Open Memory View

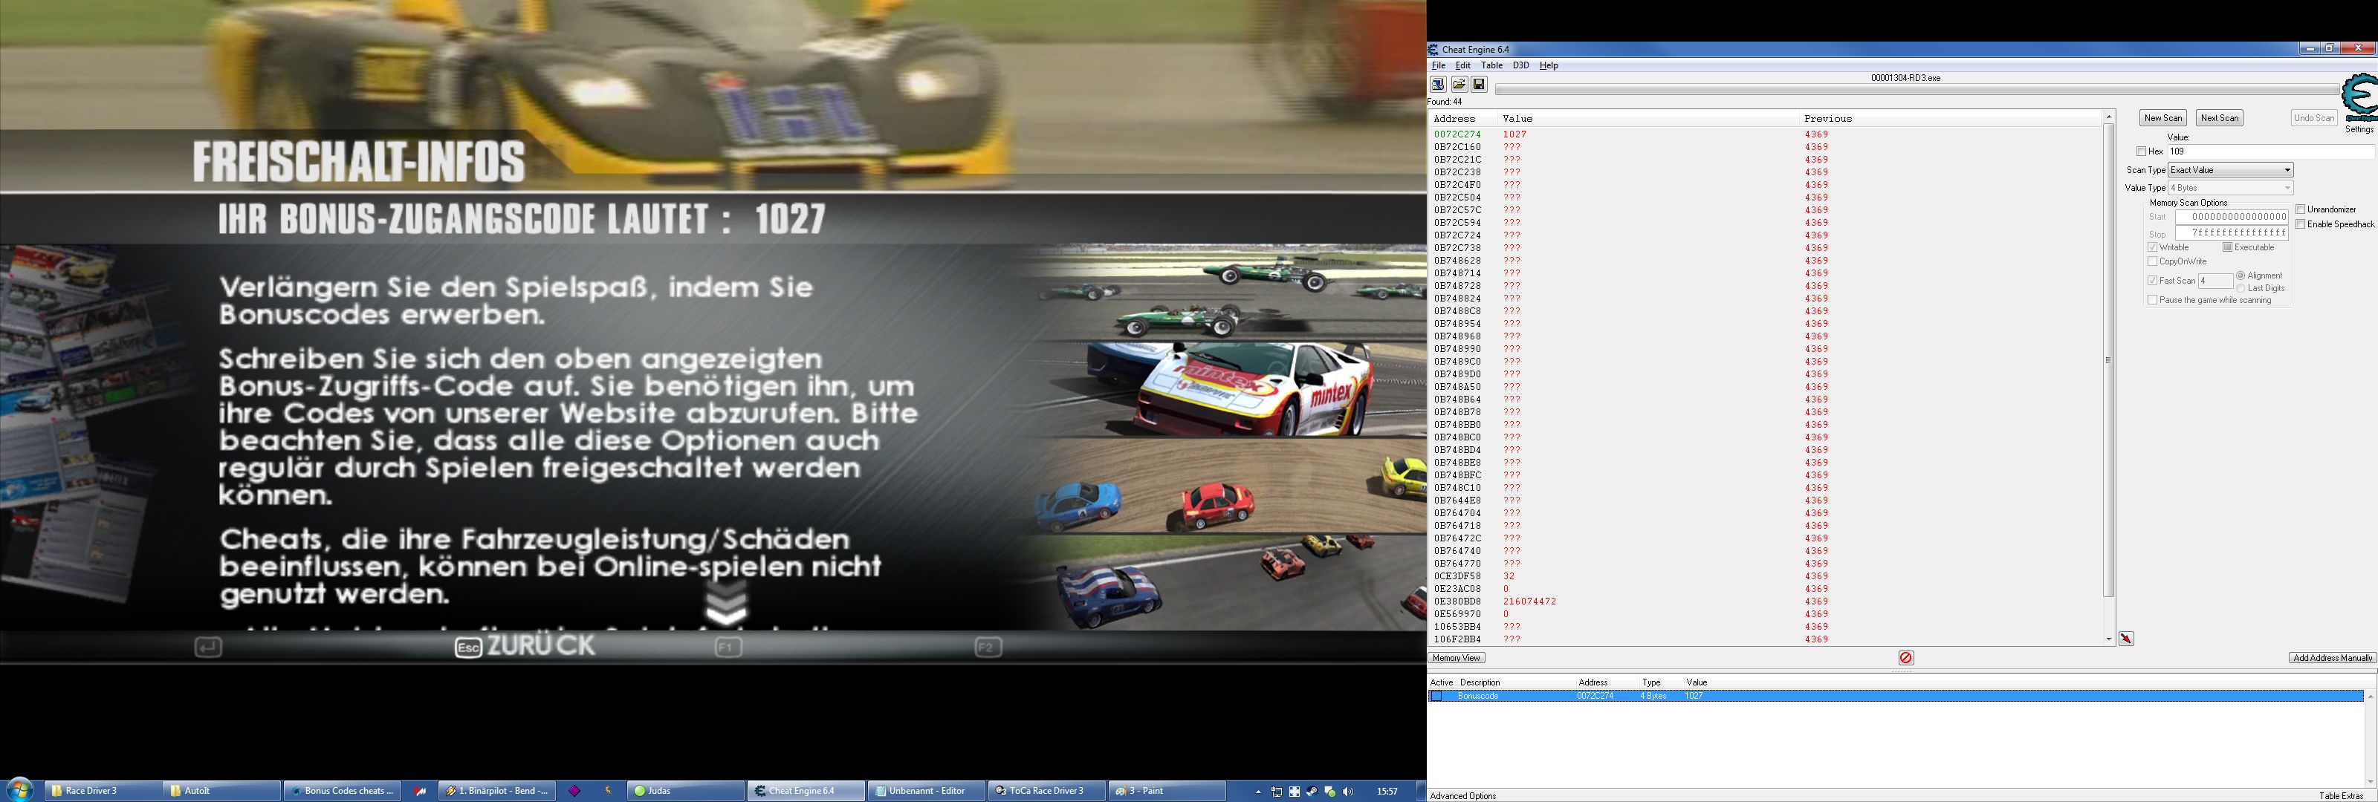[x=1457, y=658]
